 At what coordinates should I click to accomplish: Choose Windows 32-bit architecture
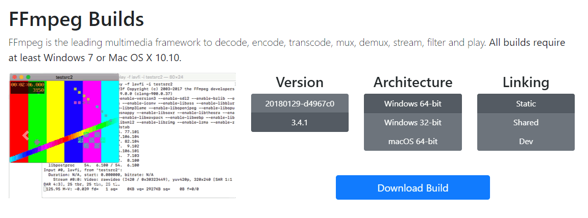(412, 122)
